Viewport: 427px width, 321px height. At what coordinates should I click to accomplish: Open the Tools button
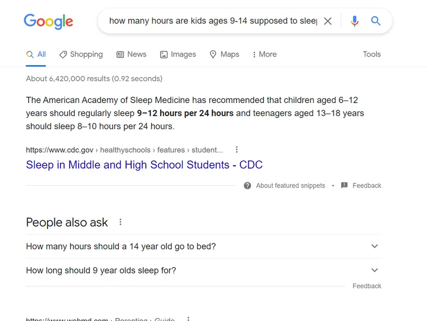coord(372,54)
